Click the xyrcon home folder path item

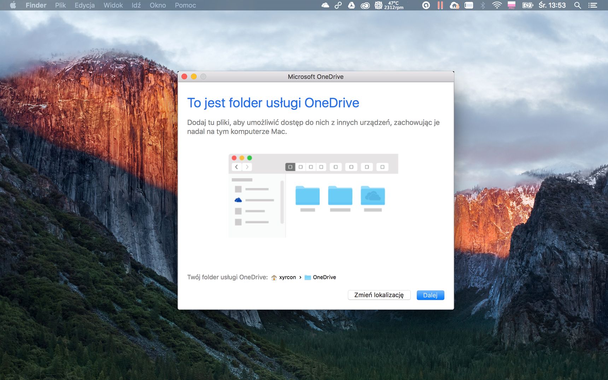click(283, 277)
